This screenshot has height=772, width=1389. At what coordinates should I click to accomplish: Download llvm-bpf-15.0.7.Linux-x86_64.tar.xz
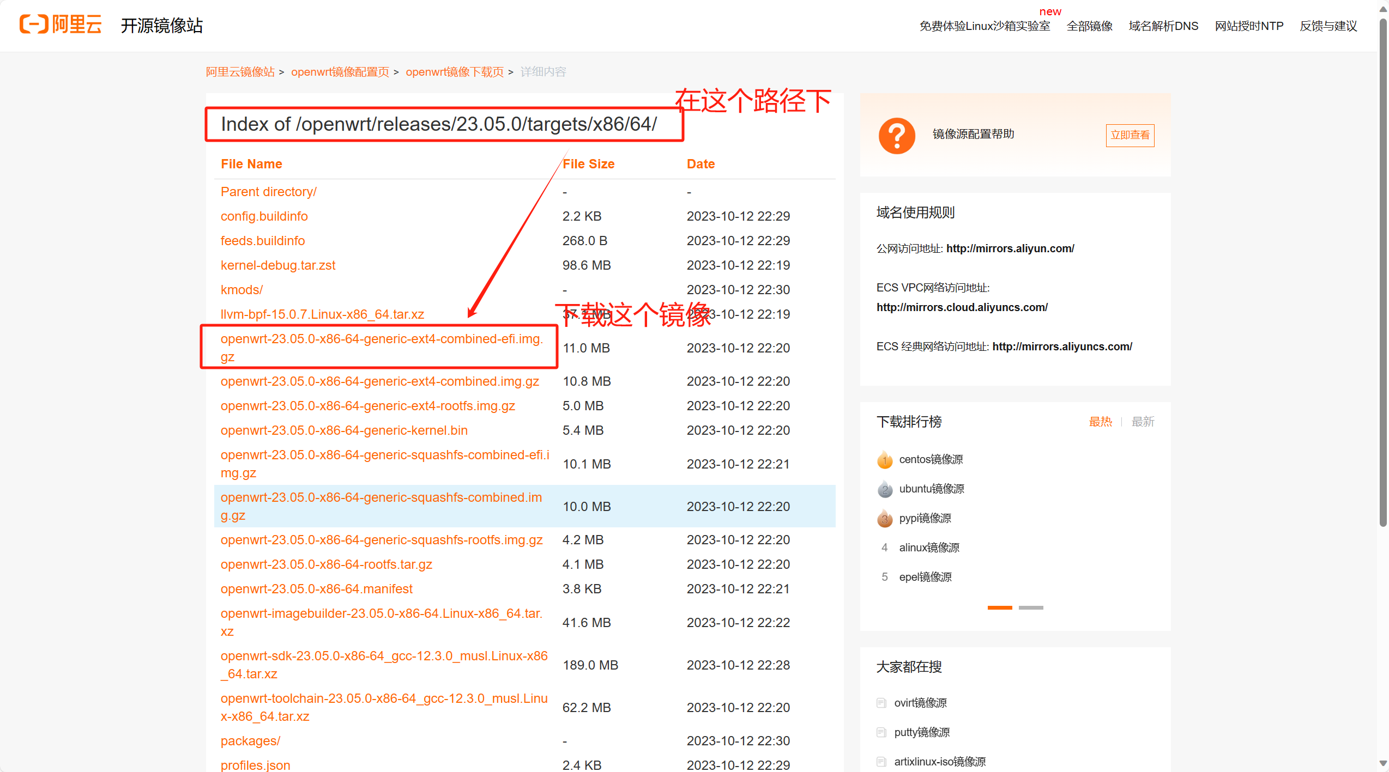coord(322,314)
